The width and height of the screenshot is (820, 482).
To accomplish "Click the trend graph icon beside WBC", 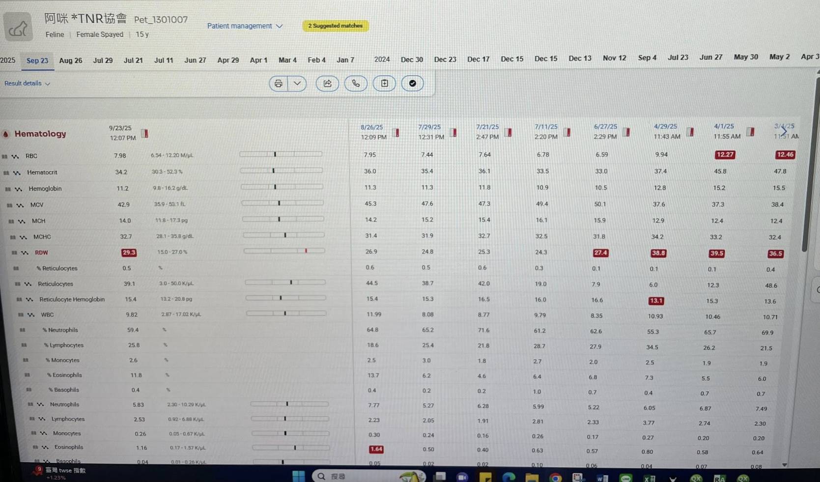I will coord(31,315).
